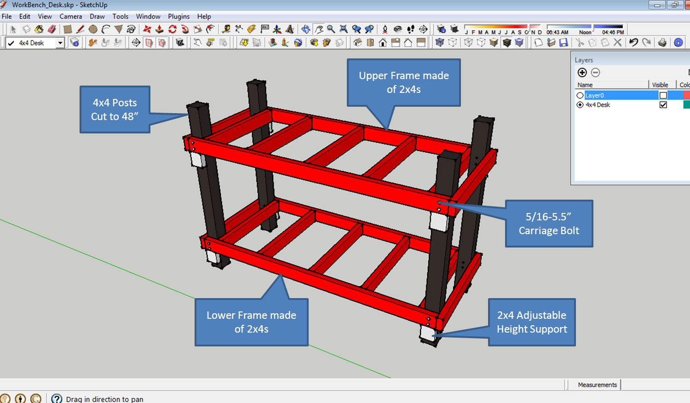
Task: Toggle visibility of Layer0
Action: coord(662,94)
